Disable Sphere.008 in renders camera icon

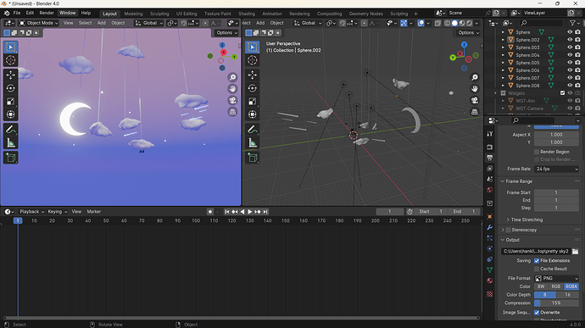click(577, 86)
